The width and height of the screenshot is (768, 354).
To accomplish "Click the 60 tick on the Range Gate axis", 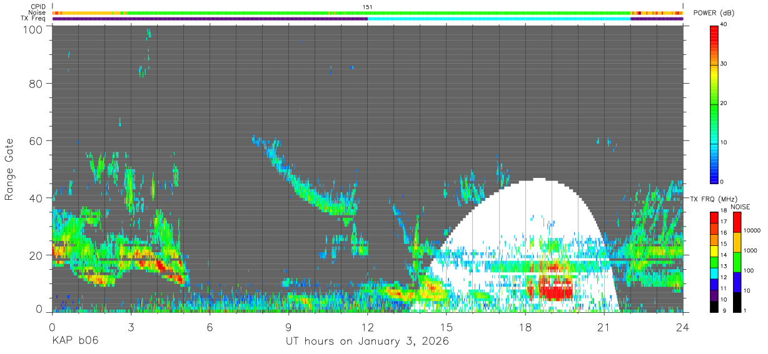I will pos(36,140).
